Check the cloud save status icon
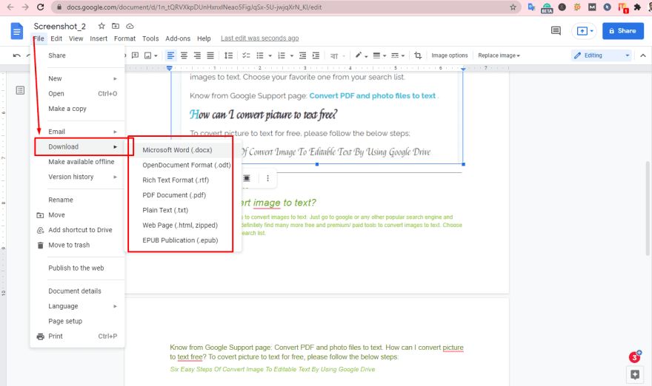This screenshot has height=386, width=652. pyautogui.click(x=130, y=26)
